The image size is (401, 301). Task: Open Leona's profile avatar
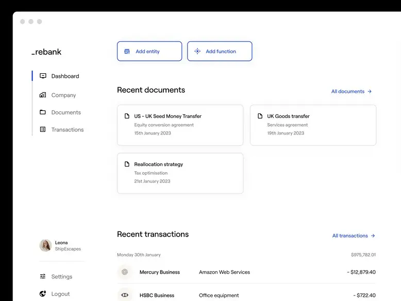[45, 245]
